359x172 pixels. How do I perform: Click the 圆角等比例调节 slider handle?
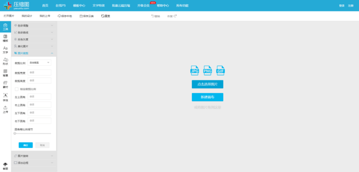coord(15,133)
